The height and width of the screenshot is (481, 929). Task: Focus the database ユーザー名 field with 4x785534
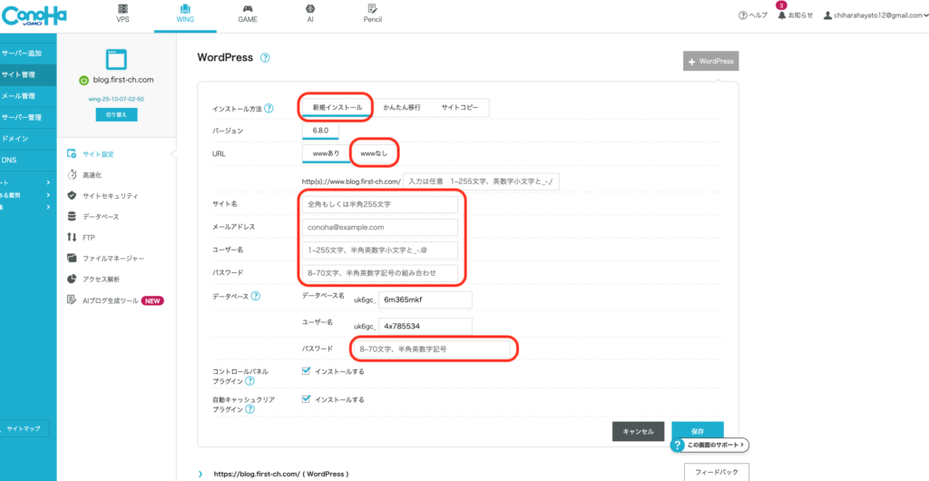pyautogui.click(x=425, y=327)
